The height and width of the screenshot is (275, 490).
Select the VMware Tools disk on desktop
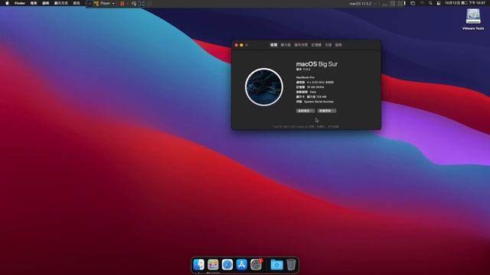(473, 18)
